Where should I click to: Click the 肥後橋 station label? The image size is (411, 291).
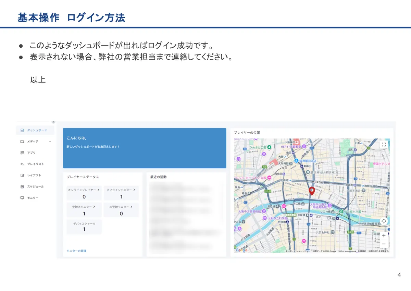[x=282, y=222]
